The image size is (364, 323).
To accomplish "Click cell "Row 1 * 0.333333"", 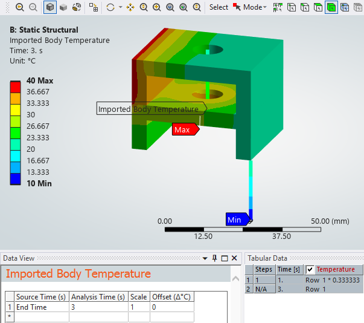I will click(x=334, y=280).
